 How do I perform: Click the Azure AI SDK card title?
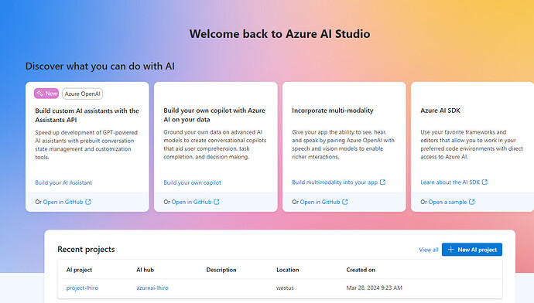pos(440,111)
